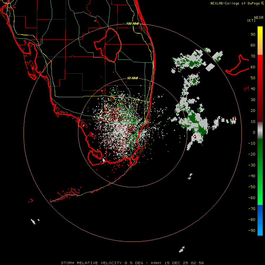Click the '100 NMI' range ring label
Screen dimensions: 265x265
[x=132, y=24]
